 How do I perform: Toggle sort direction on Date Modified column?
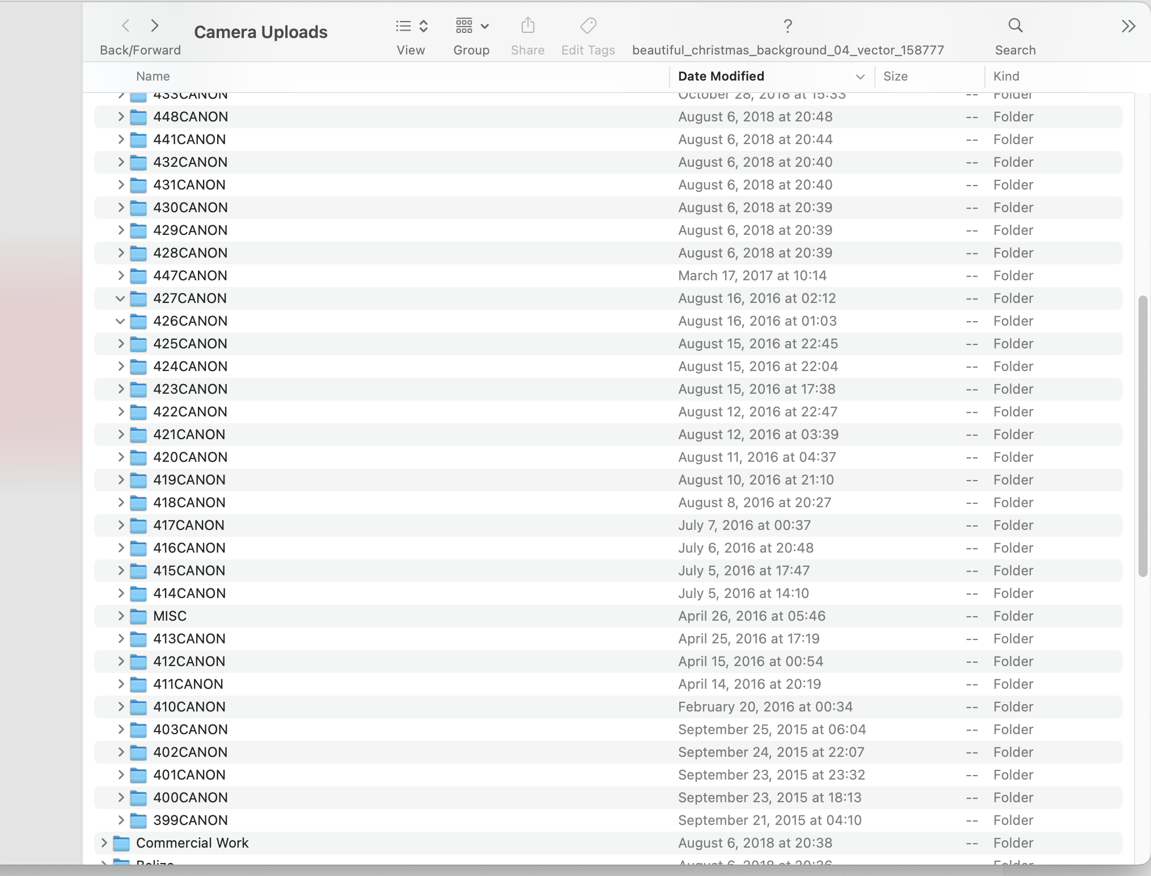click(x=721, y=76)
